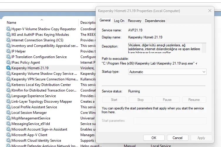Select Language Experience Service row
Screen dimensions: 221x147
point(33,96)
